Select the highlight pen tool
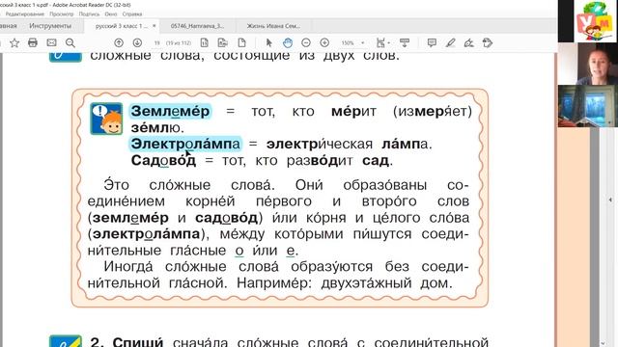Screen dimensions: 618x347 [x=451, y=42]
